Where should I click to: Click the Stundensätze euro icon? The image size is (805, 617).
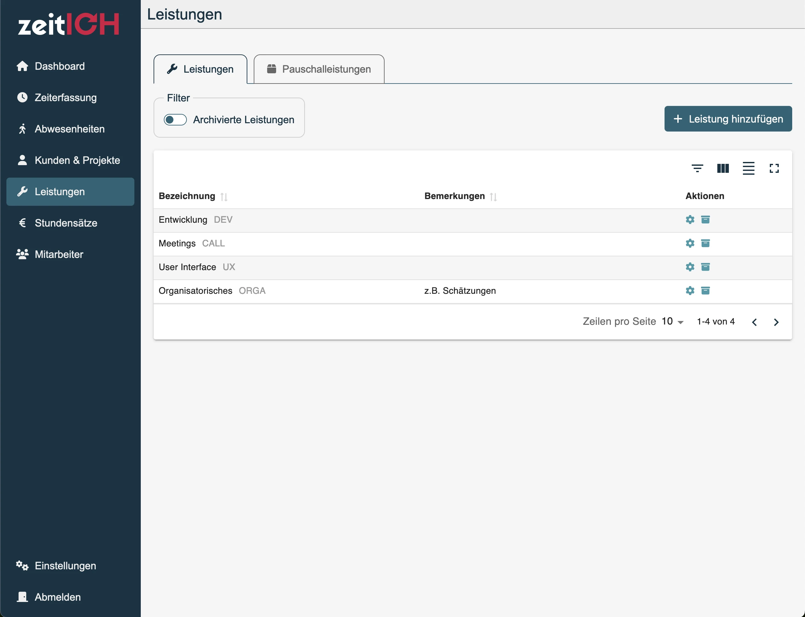22,223
